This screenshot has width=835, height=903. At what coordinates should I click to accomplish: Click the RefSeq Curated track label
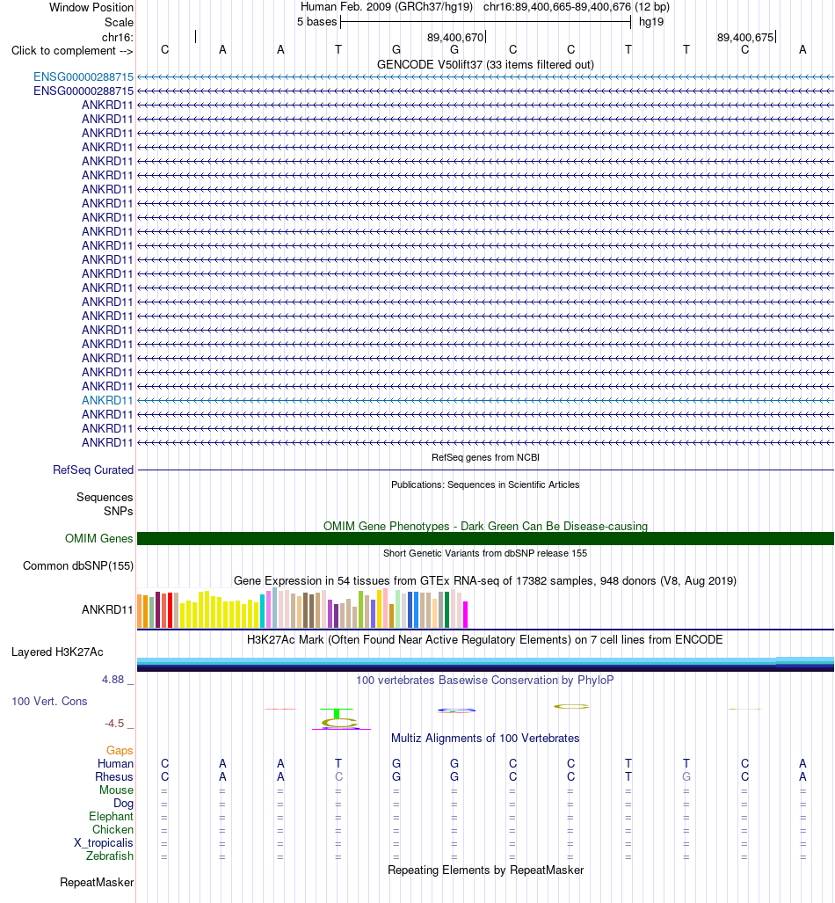pyautogui.click(x=93, y=470)
